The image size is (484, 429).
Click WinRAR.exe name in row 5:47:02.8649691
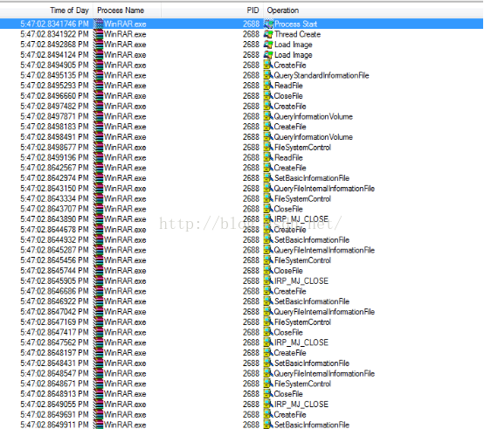point(125,414)
